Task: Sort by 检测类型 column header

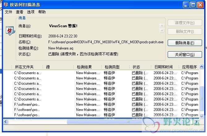Action: pyautogui.click(x=116, y=67)
